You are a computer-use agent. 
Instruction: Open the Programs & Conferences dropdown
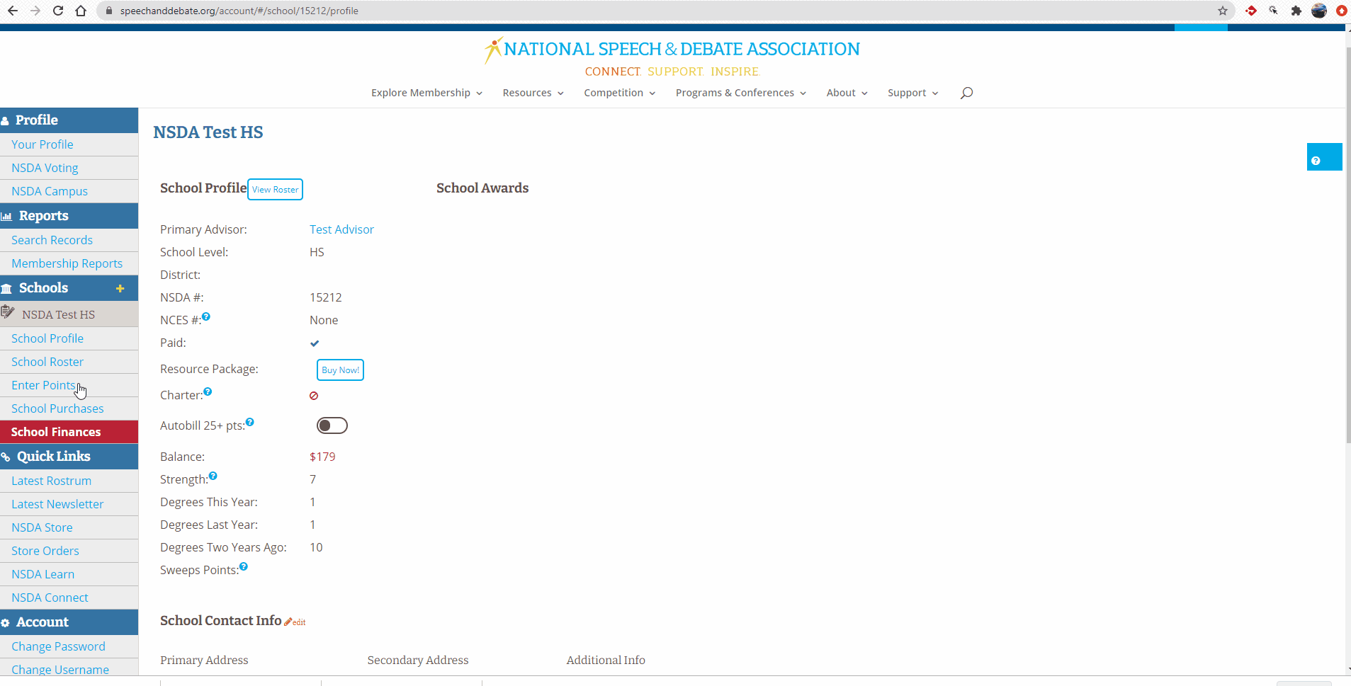(x=740, y=93)
